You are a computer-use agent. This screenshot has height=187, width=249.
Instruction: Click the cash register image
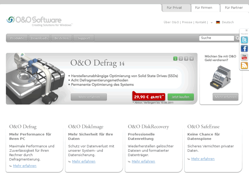tap(221, 78)
